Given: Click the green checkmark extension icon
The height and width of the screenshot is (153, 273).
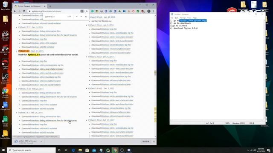Looking at the screenshot, I should click(138, 11).
